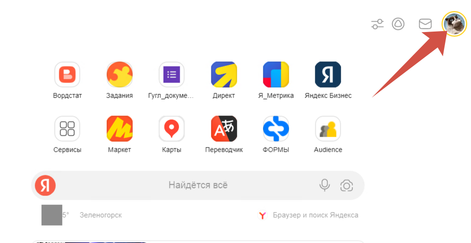The image size is (471, 243).
Task: Show all Сервисы grid icon
Action: (67, 129)
